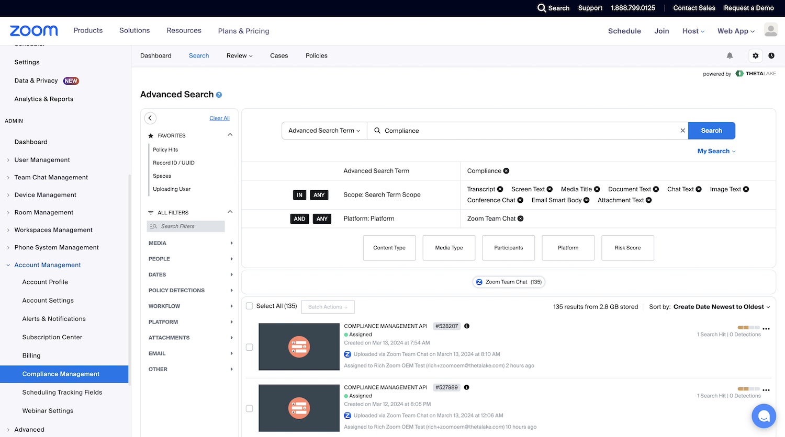Click the notifications bell icon
Image resolution: width=785 pixels, height=437 pixels.
coord(730,56)
